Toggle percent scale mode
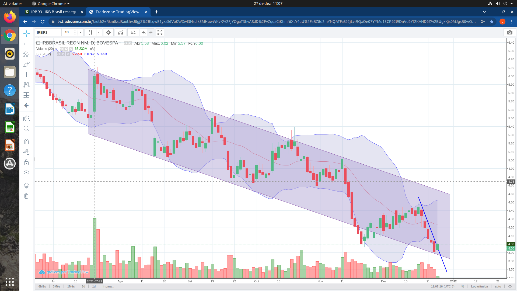The width and height of the screenshot is (517, 291). click(463, 286)
